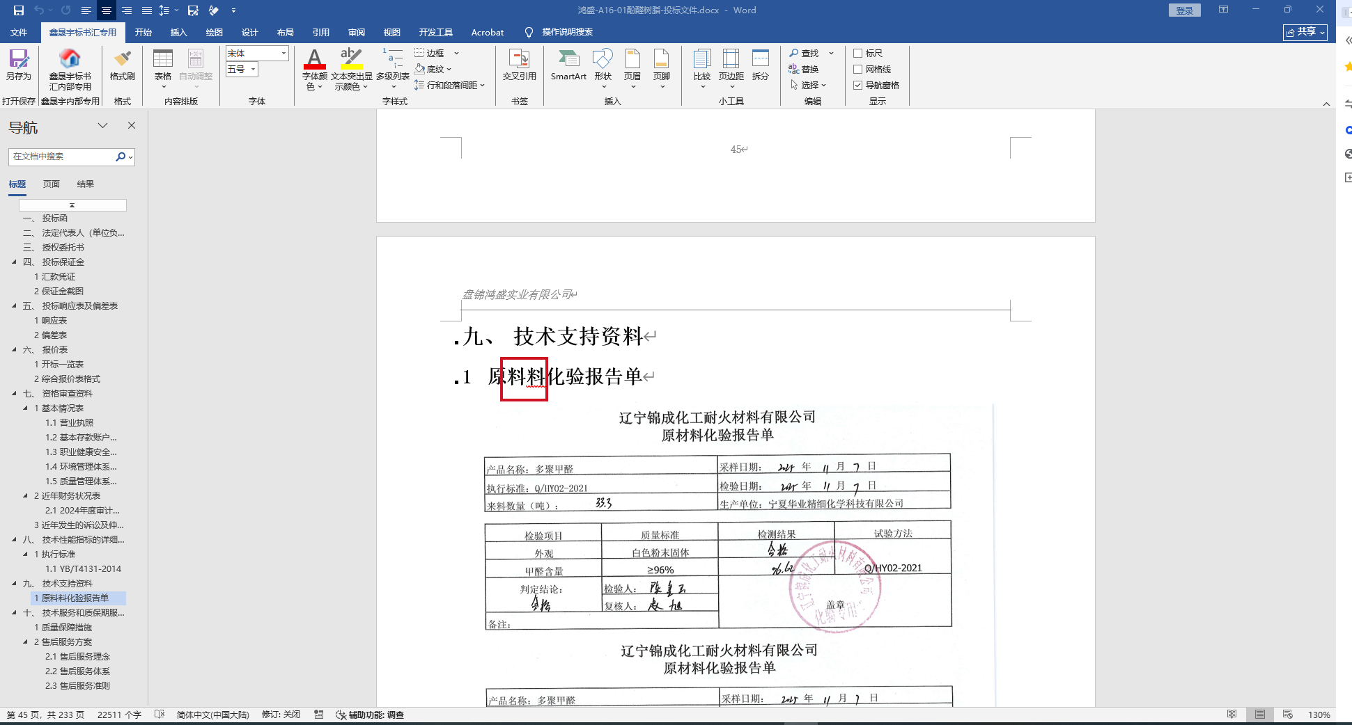Open the font size dropdown showing 五号
1352x725 pixels.
coord(254,70)
